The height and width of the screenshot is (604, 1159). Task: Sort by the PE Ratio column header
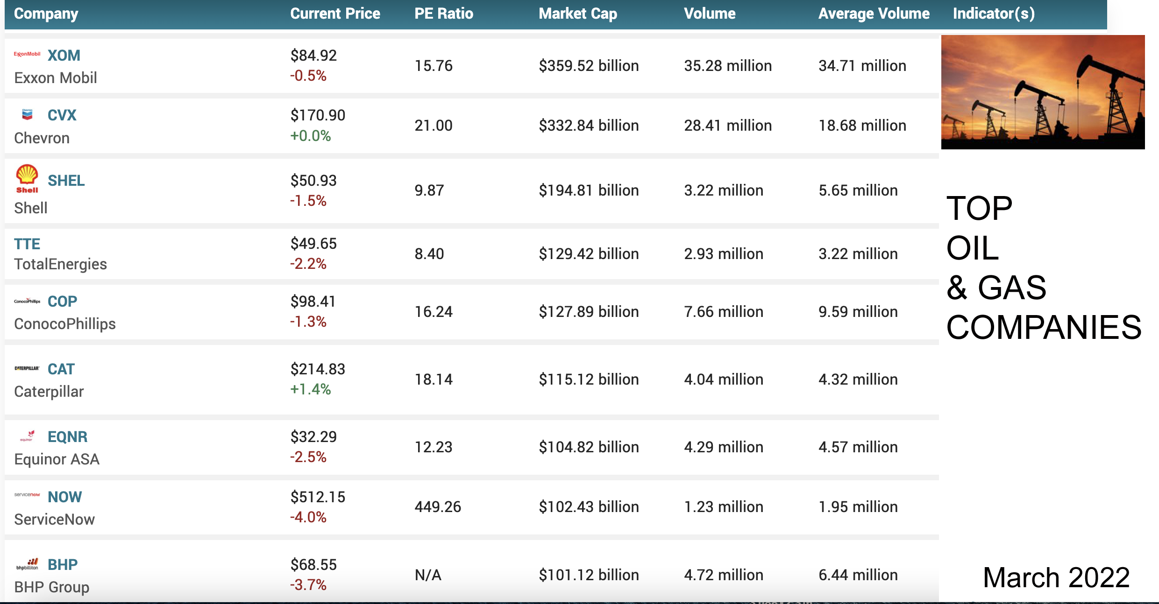(x=443, y=14)
